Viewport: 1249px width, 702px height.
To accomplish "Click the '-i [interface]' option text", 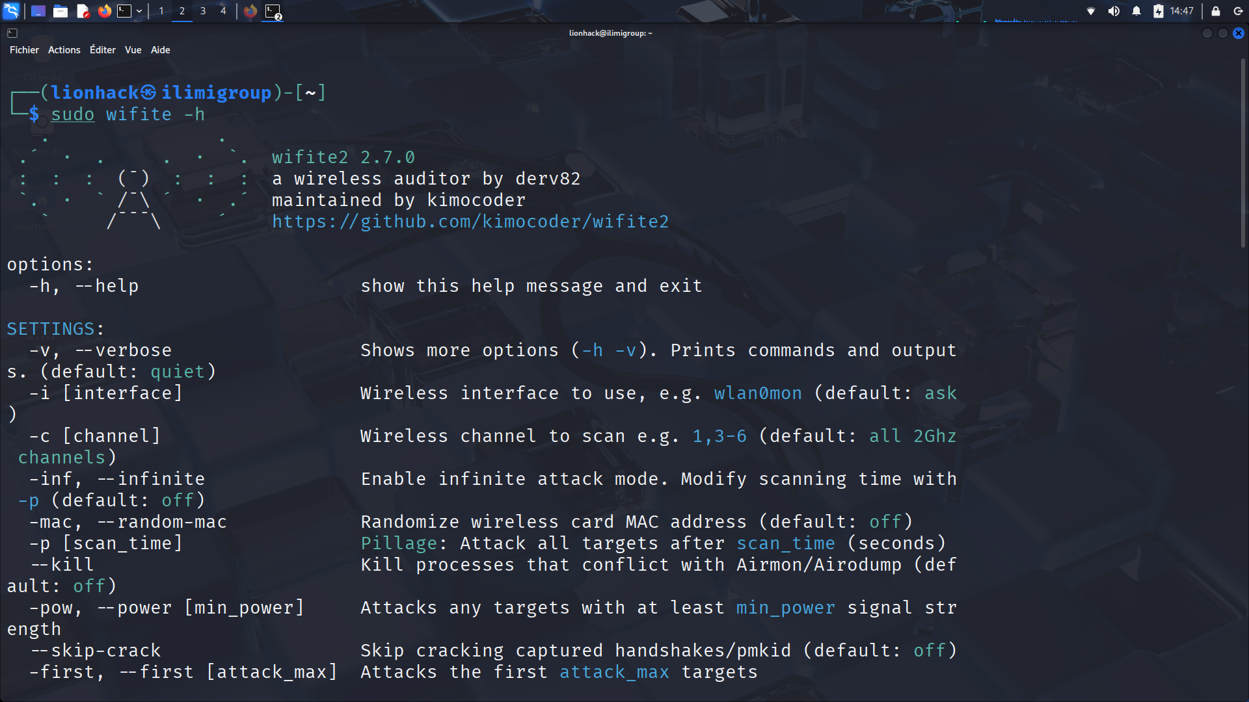I will click(x=105, y=393).
